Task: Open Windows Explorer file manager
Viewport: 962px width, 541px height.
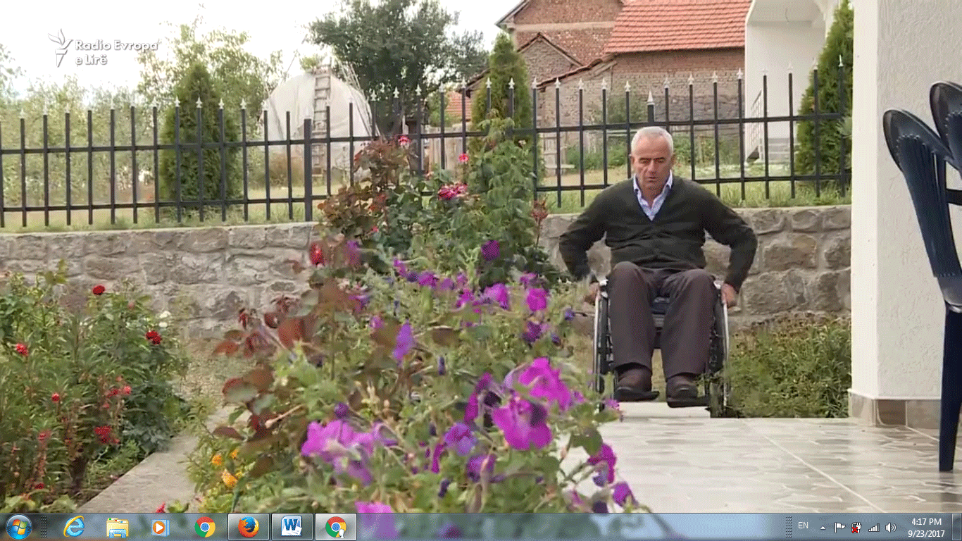Action: (x=117, y=527)
